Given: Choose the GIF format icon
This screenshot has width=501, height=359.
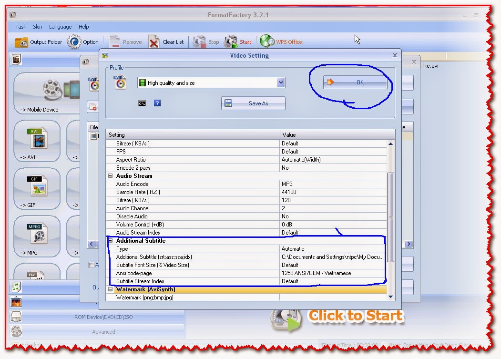Looking at the screenshot, I should point(38,186).
